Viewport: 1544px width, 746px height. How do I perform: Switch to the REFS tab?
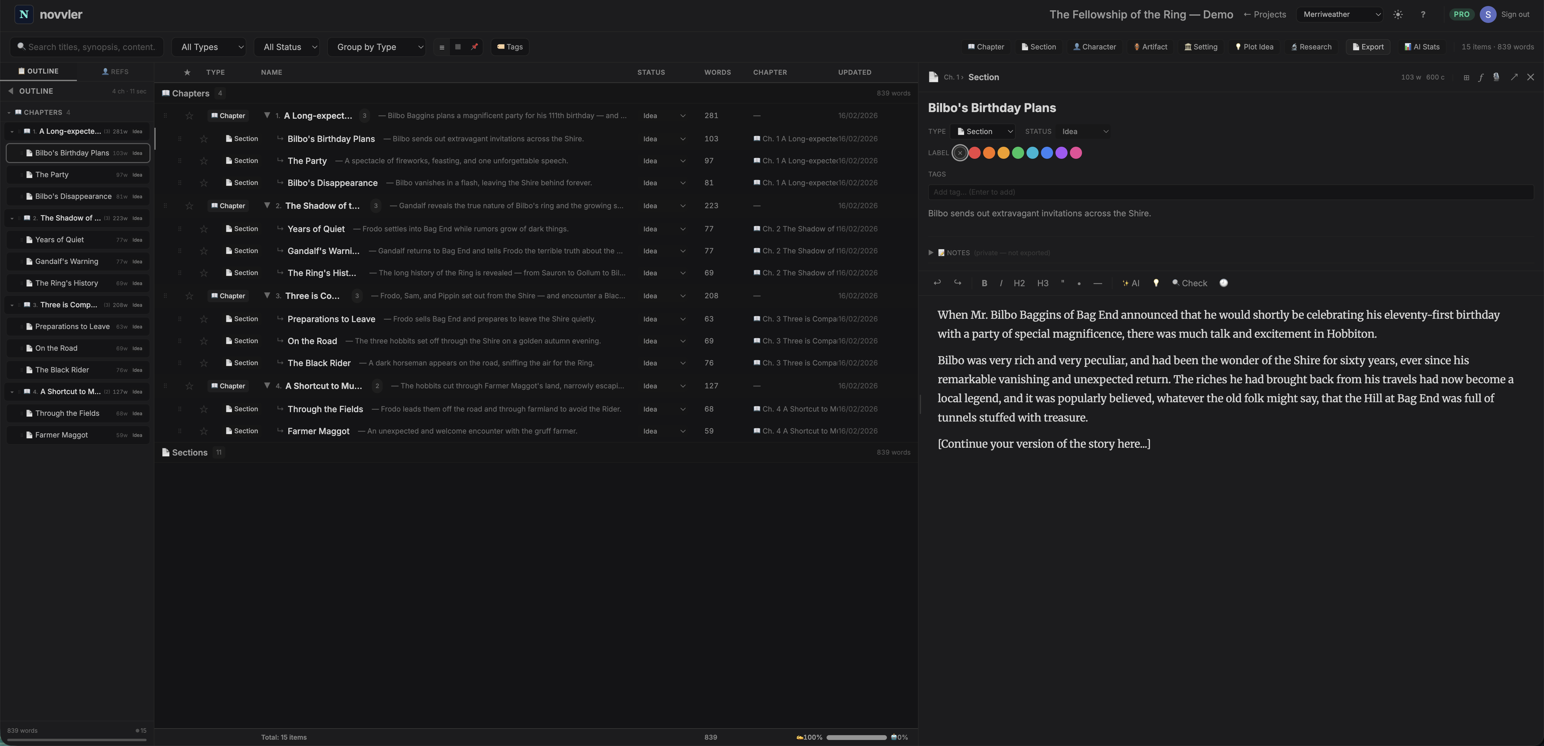coord(116,71)
